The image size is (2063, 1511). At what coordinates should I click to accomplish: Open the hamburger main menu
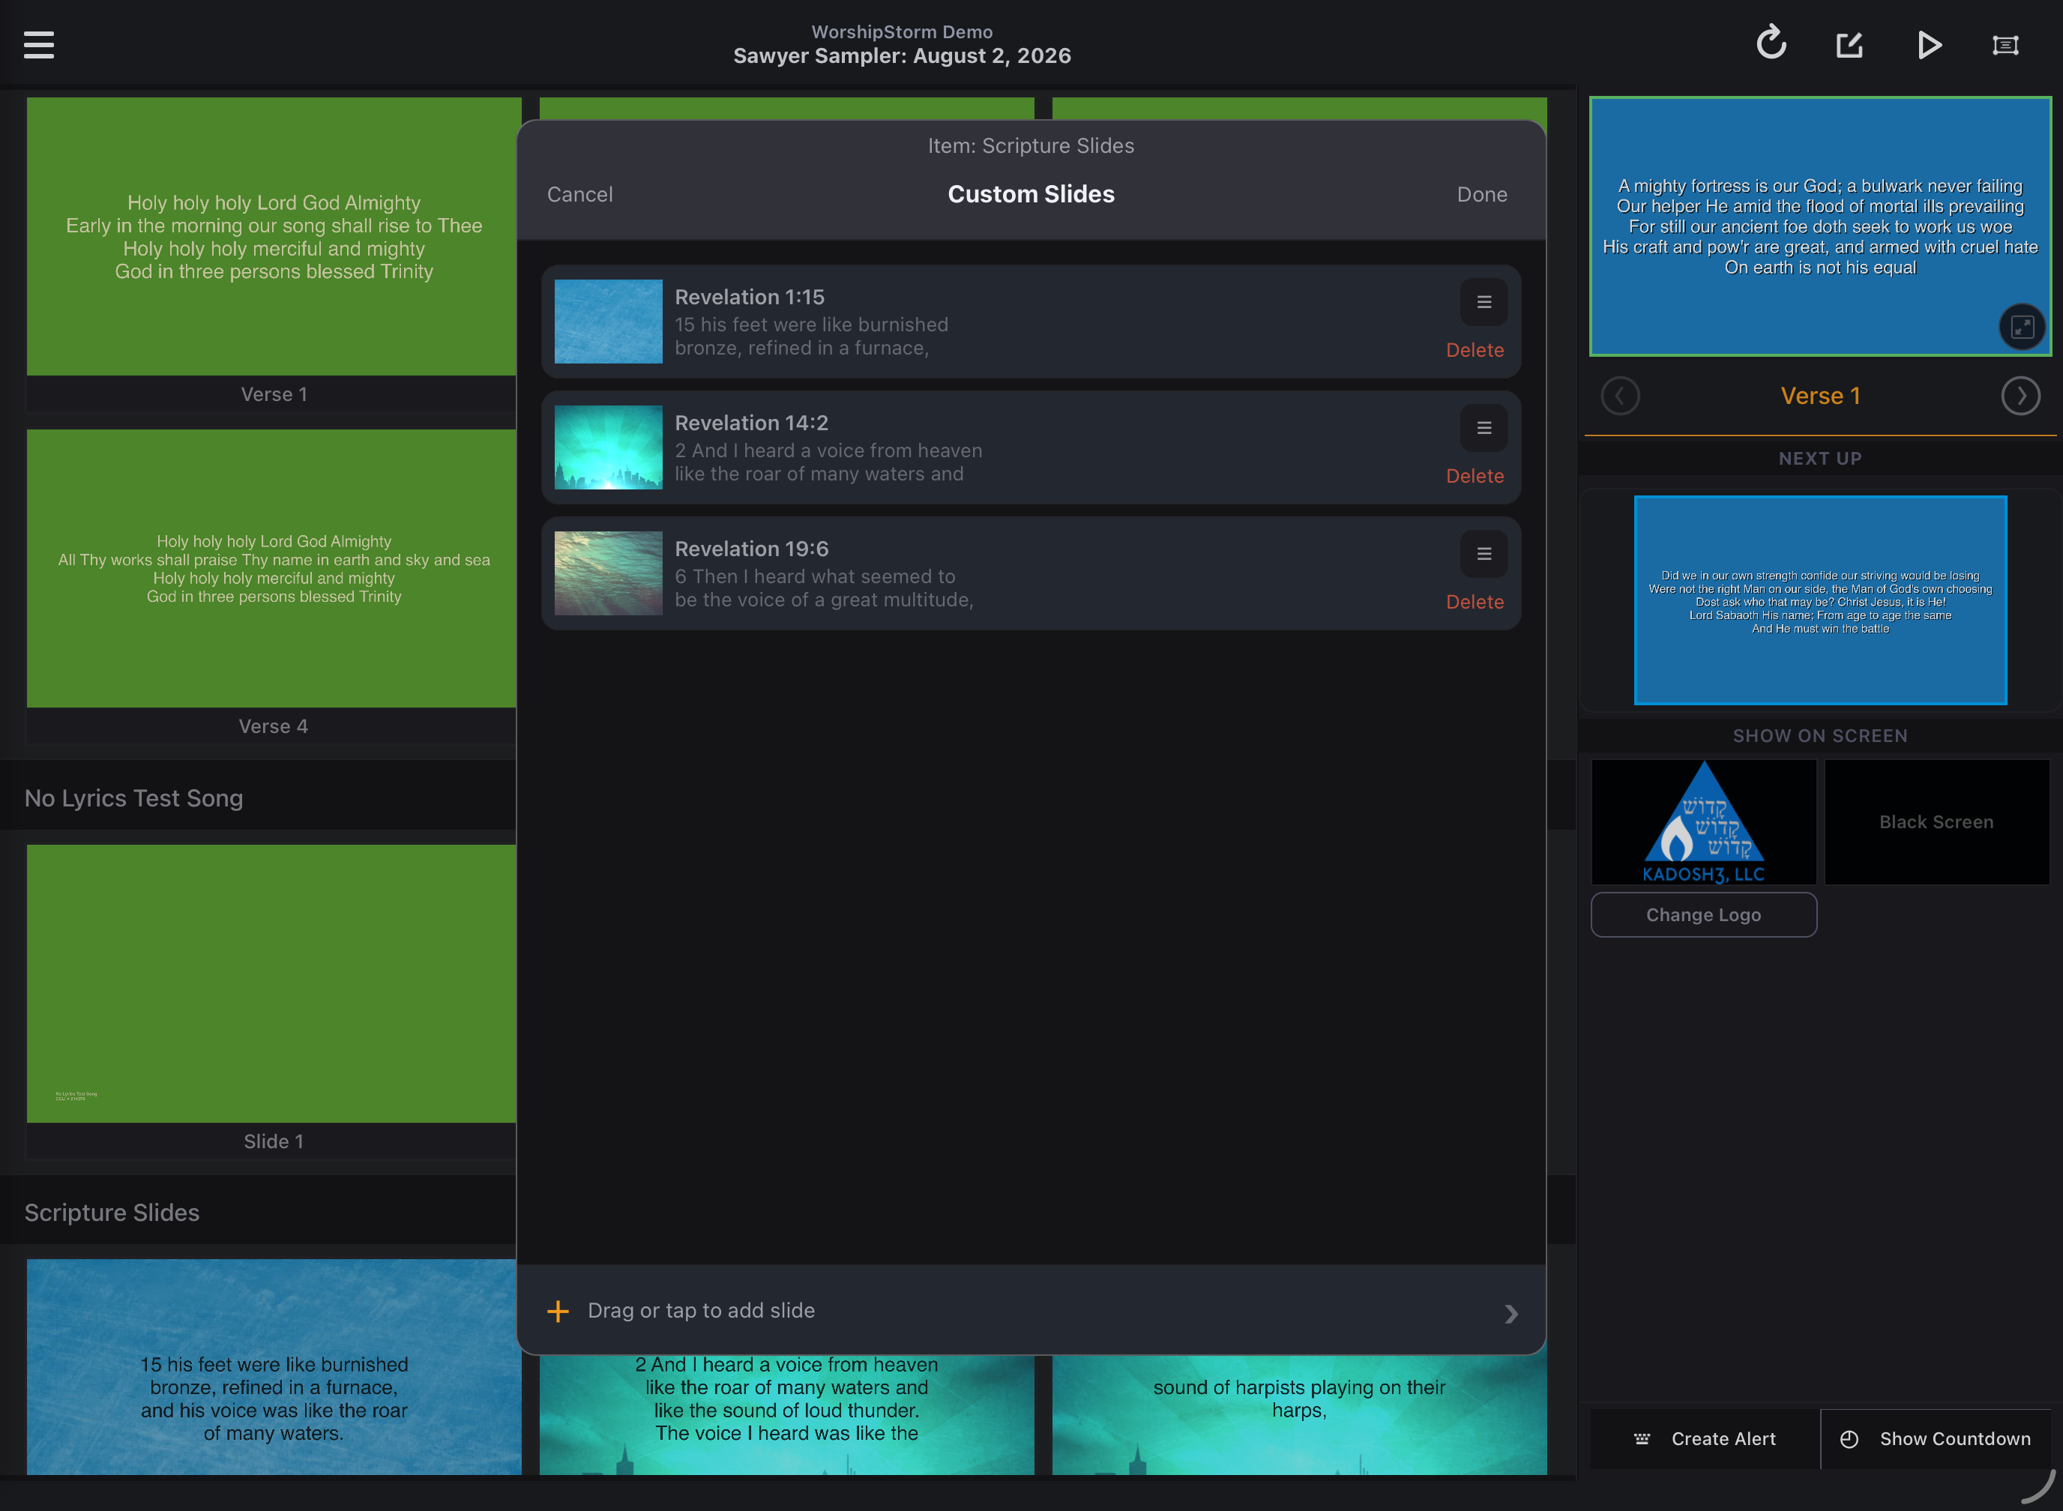[x=38, y=45]
